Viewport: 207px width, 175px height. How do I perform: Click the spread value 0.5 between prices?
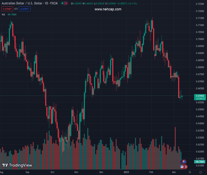click(16, 9)
